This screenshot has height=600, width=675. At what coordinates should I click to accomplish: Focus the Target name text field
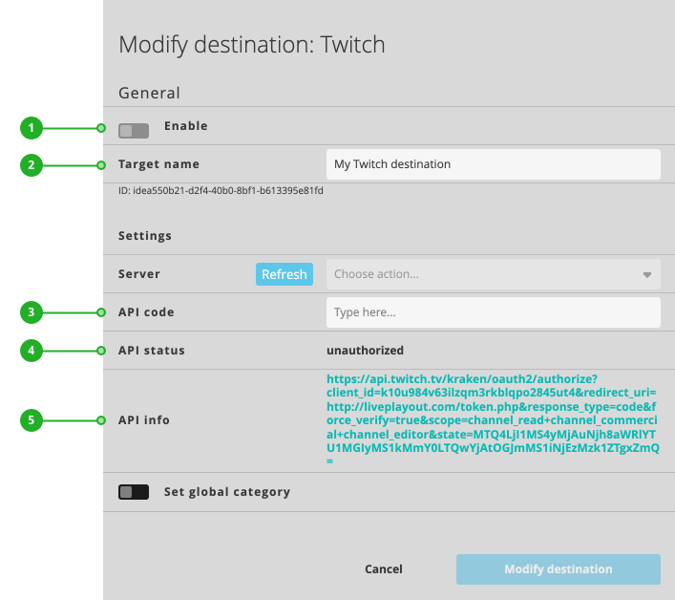tap(493, 164)
